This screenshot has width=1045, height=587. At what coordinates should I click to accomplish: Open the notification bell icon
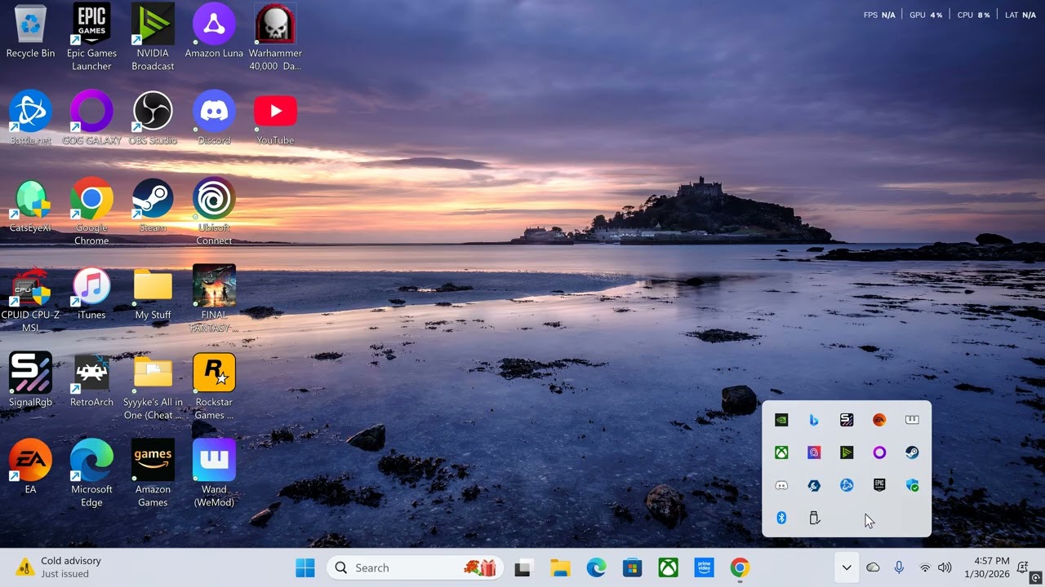click(x=1021, y=567)
